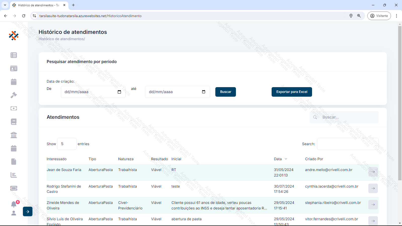Screen dimensions: 402x226
Task: Open the start date calendar picker
Action: 119,92
